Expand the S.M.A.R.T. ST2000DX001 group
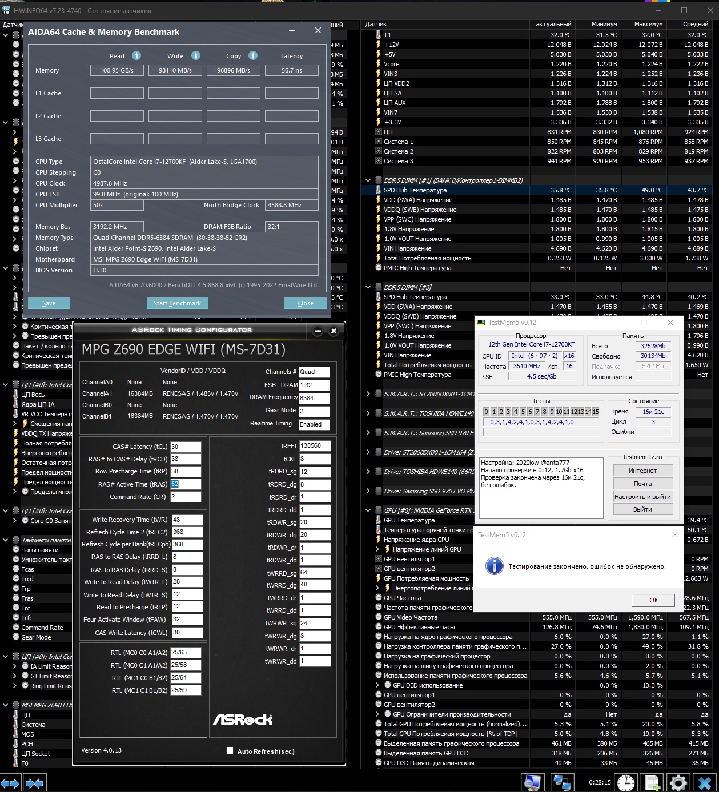This screenshot has height=792, width=719. [x=368, y=394]
